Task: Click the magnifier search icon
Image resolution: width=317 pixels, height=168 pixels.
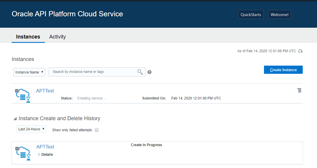Action: (140, 72)
